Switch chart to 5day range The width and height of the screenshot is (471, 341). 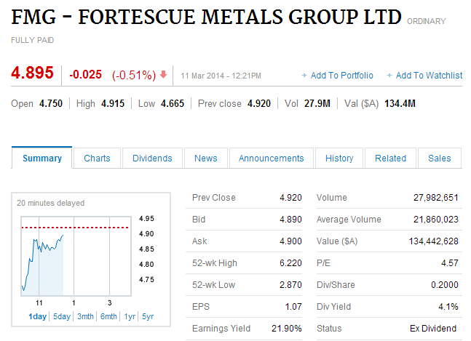pyautogui.click(x=63, y=316)
